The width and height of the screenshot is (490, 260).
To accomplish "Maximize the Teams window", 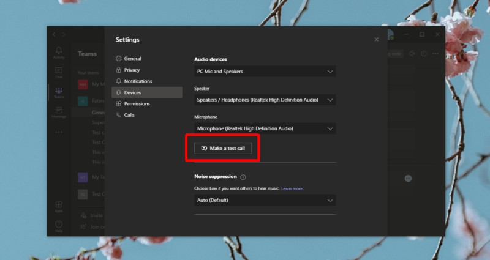I will point(422,34).
